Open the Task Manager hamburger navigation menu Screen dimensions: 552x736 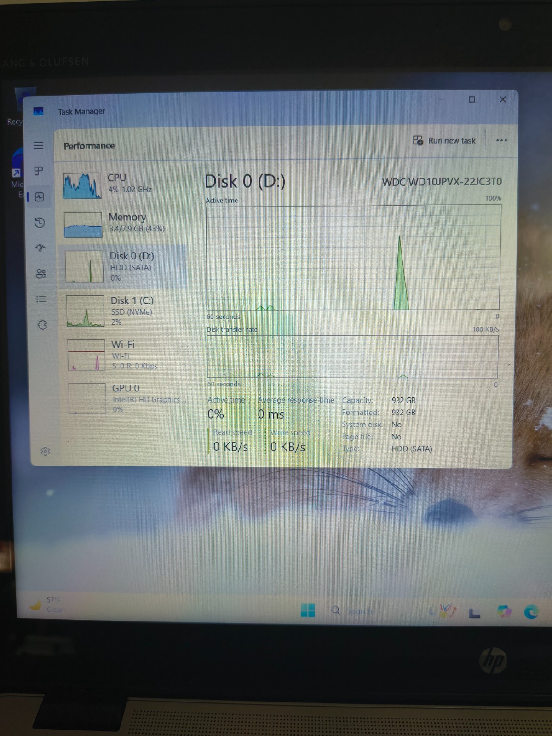(39, 145)
